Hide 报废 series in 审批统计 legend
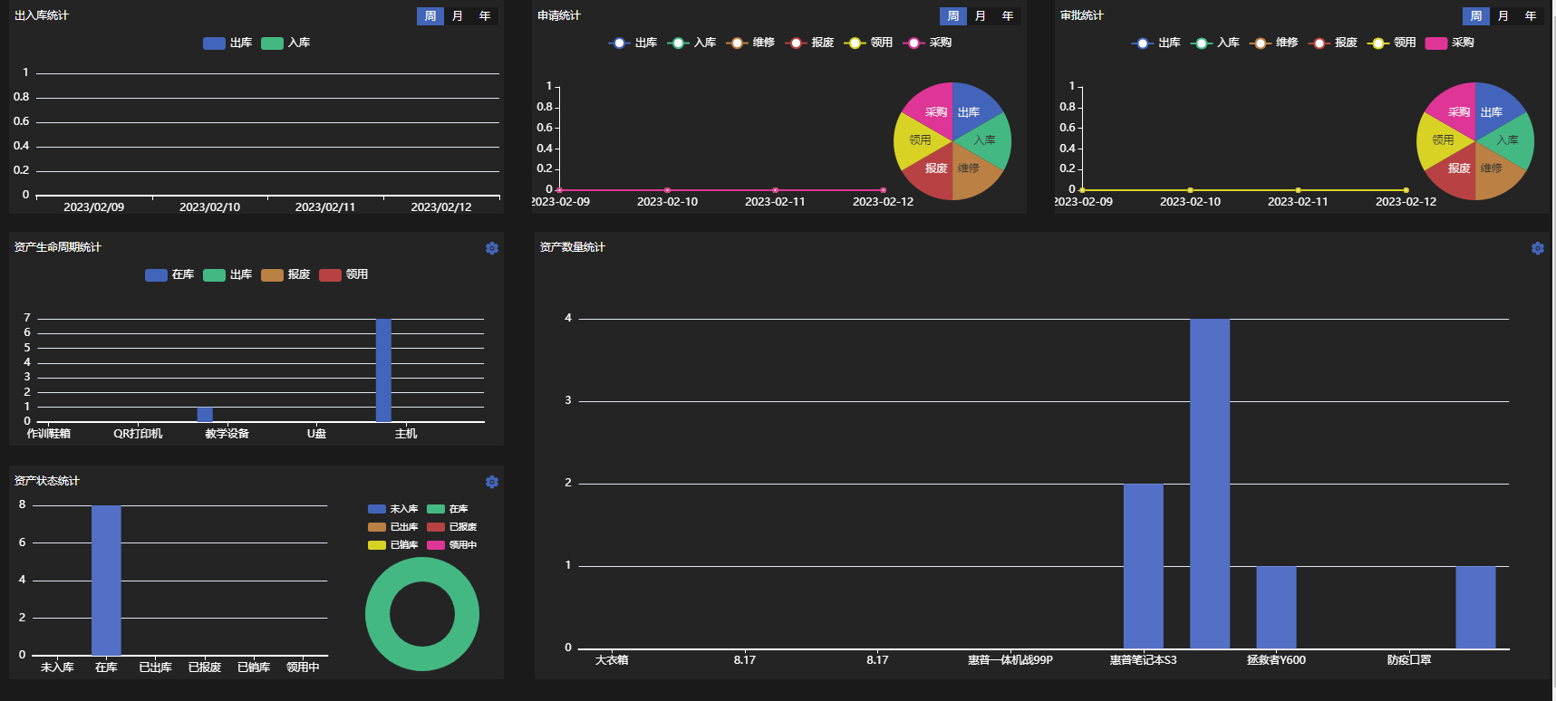Viewport: 1556px width, 701px height. 1332,43
